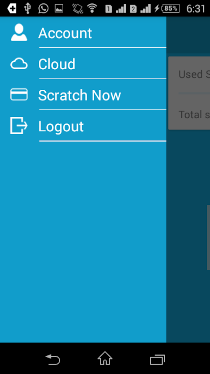Image resolution: width=210 pixels, height=374 pixels.
Task: Tap the Android back navigation button
Action: coord(53,360)
